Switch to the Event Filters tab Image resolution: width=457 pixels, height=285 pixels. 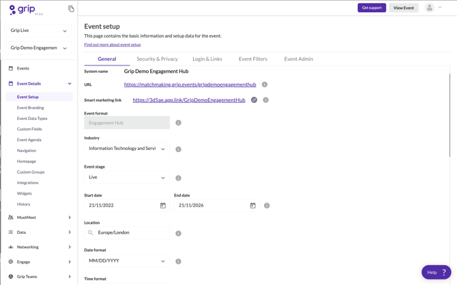(x=252, y=59)
